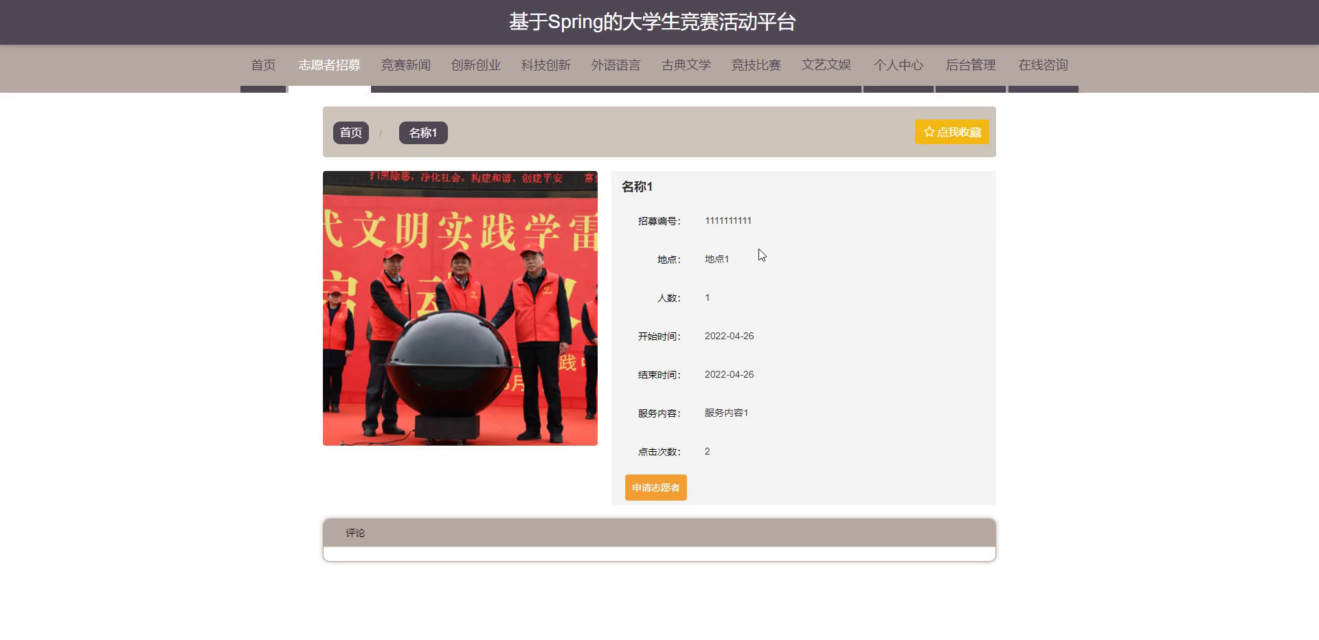This screenshot has height=640, width=1319.
Task: Select 创新创业 in the navigation bar
Action: pyautogui.click(x=476, y=65)
